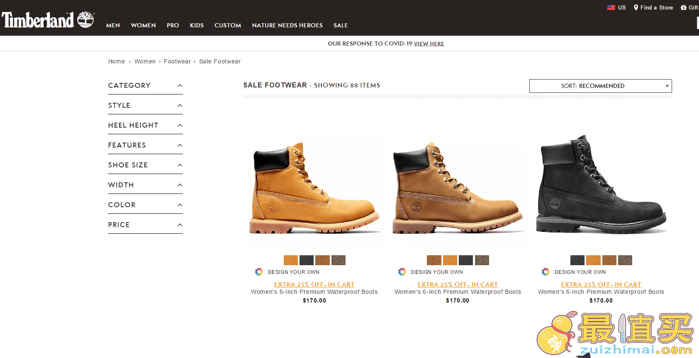
Task: Open black boot product title
Action: pos(601,292)
